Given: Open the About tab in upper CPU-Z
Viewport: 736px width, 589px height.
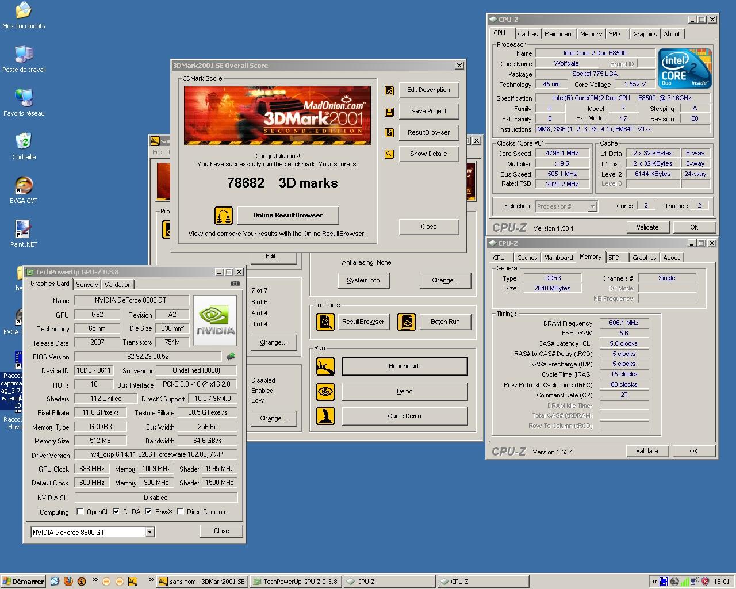Looking at the screenshot, I should (672, 34).
